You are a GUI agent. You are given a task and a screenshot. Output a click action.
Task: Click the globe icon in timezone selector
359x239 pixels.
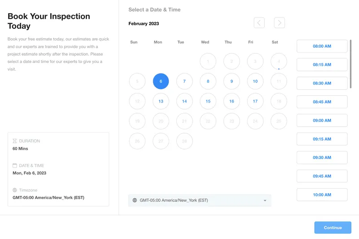click(135, 200)
